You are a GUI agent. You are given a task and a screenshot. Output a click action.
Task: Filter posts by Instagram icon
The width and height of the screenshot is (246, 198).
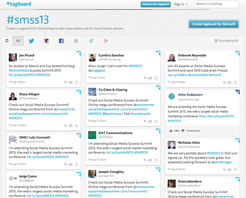[46, 41]
